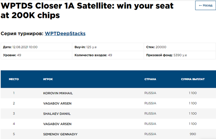Click the 990 payout amount
Viewport: 216px width, 139px height.
tap(193, 134)
